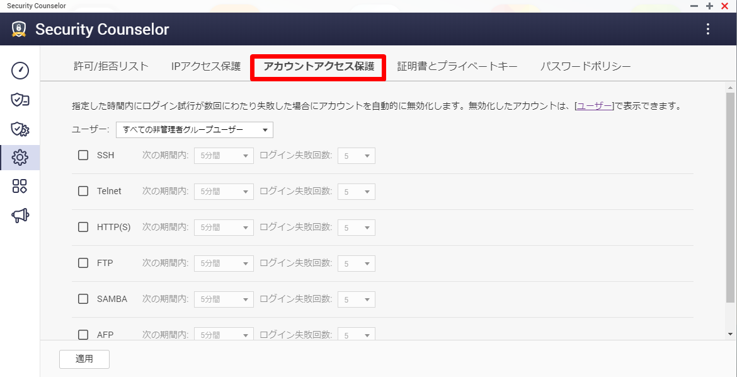The width and height of the screenshot is (737, 377).
Task: Enable the SAMBA checkbox
Action: [83, 298]
